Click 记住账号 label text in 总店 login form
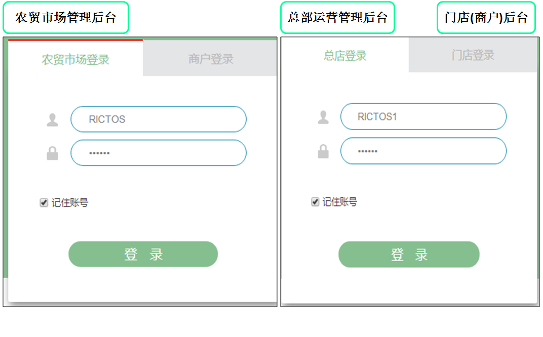The width and height of the screenshot is (543, 337). [x=340, y=202]
